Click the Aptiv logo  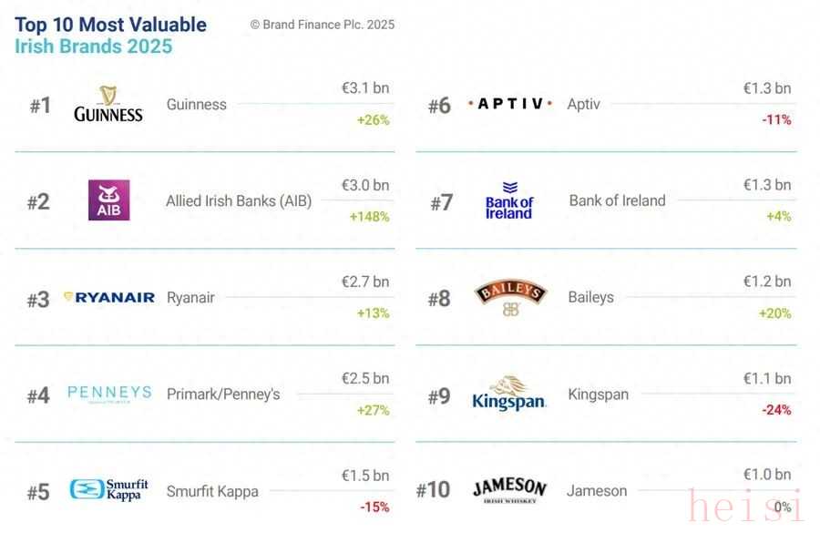tap(510, 104)
